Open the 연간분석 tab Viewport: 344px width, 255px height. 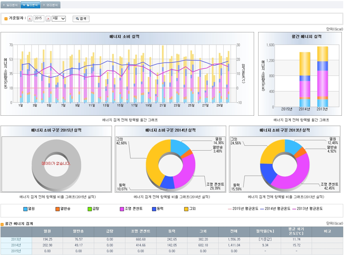50,5
